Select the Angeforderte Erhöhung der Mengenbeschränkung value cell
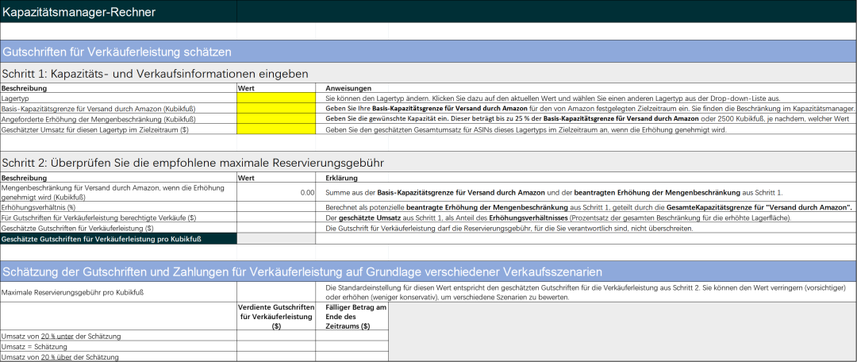Screen dimensions: 857x362 [276, 118]
